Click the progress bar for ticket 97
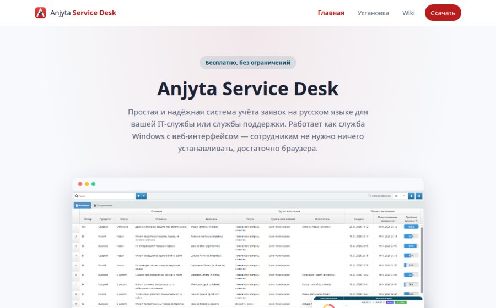The image size is (496, 308). 411,256
